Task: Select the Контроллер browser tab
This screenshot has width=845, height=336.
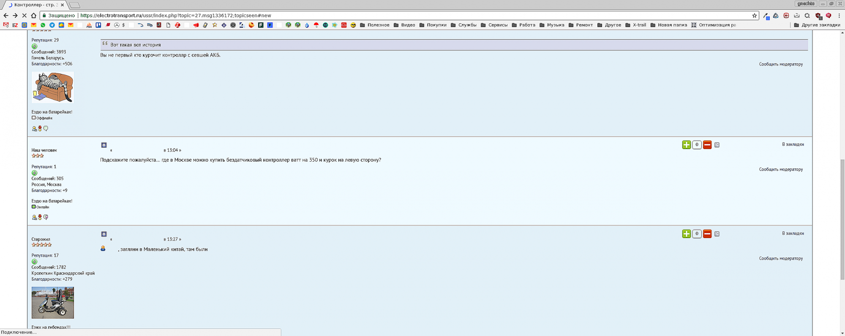Action: coord(35,5)
